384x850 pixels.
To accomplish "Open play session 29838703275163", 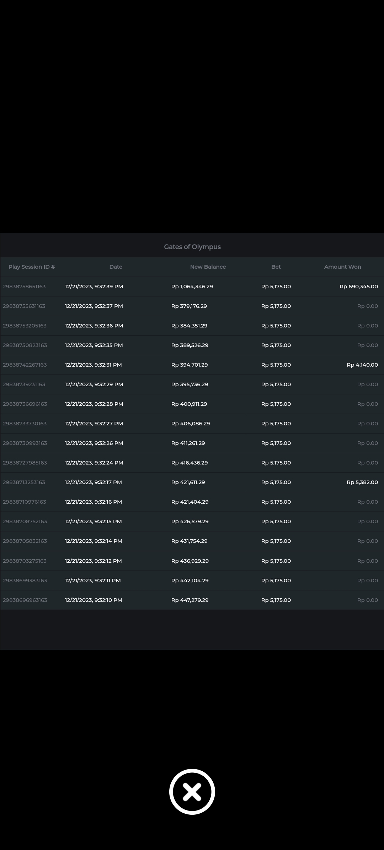I will tap(25, 561).
